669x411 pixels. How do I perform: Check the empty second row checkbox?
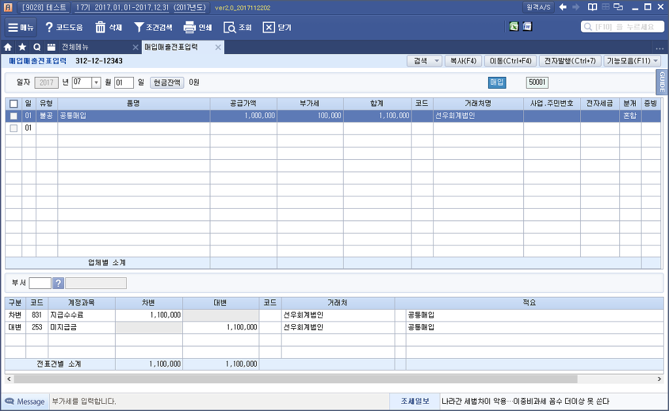point(14,129)
